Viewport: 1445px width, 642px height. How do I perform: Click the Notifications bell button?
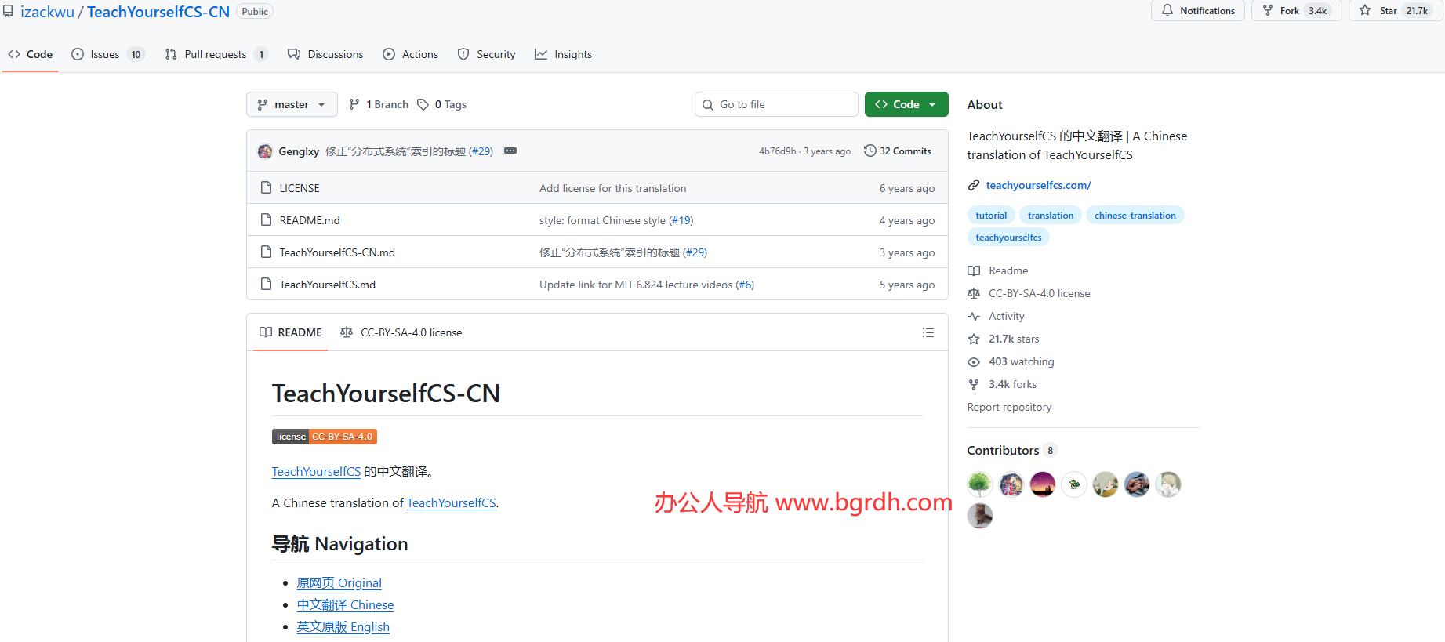tap(1197, 11)
